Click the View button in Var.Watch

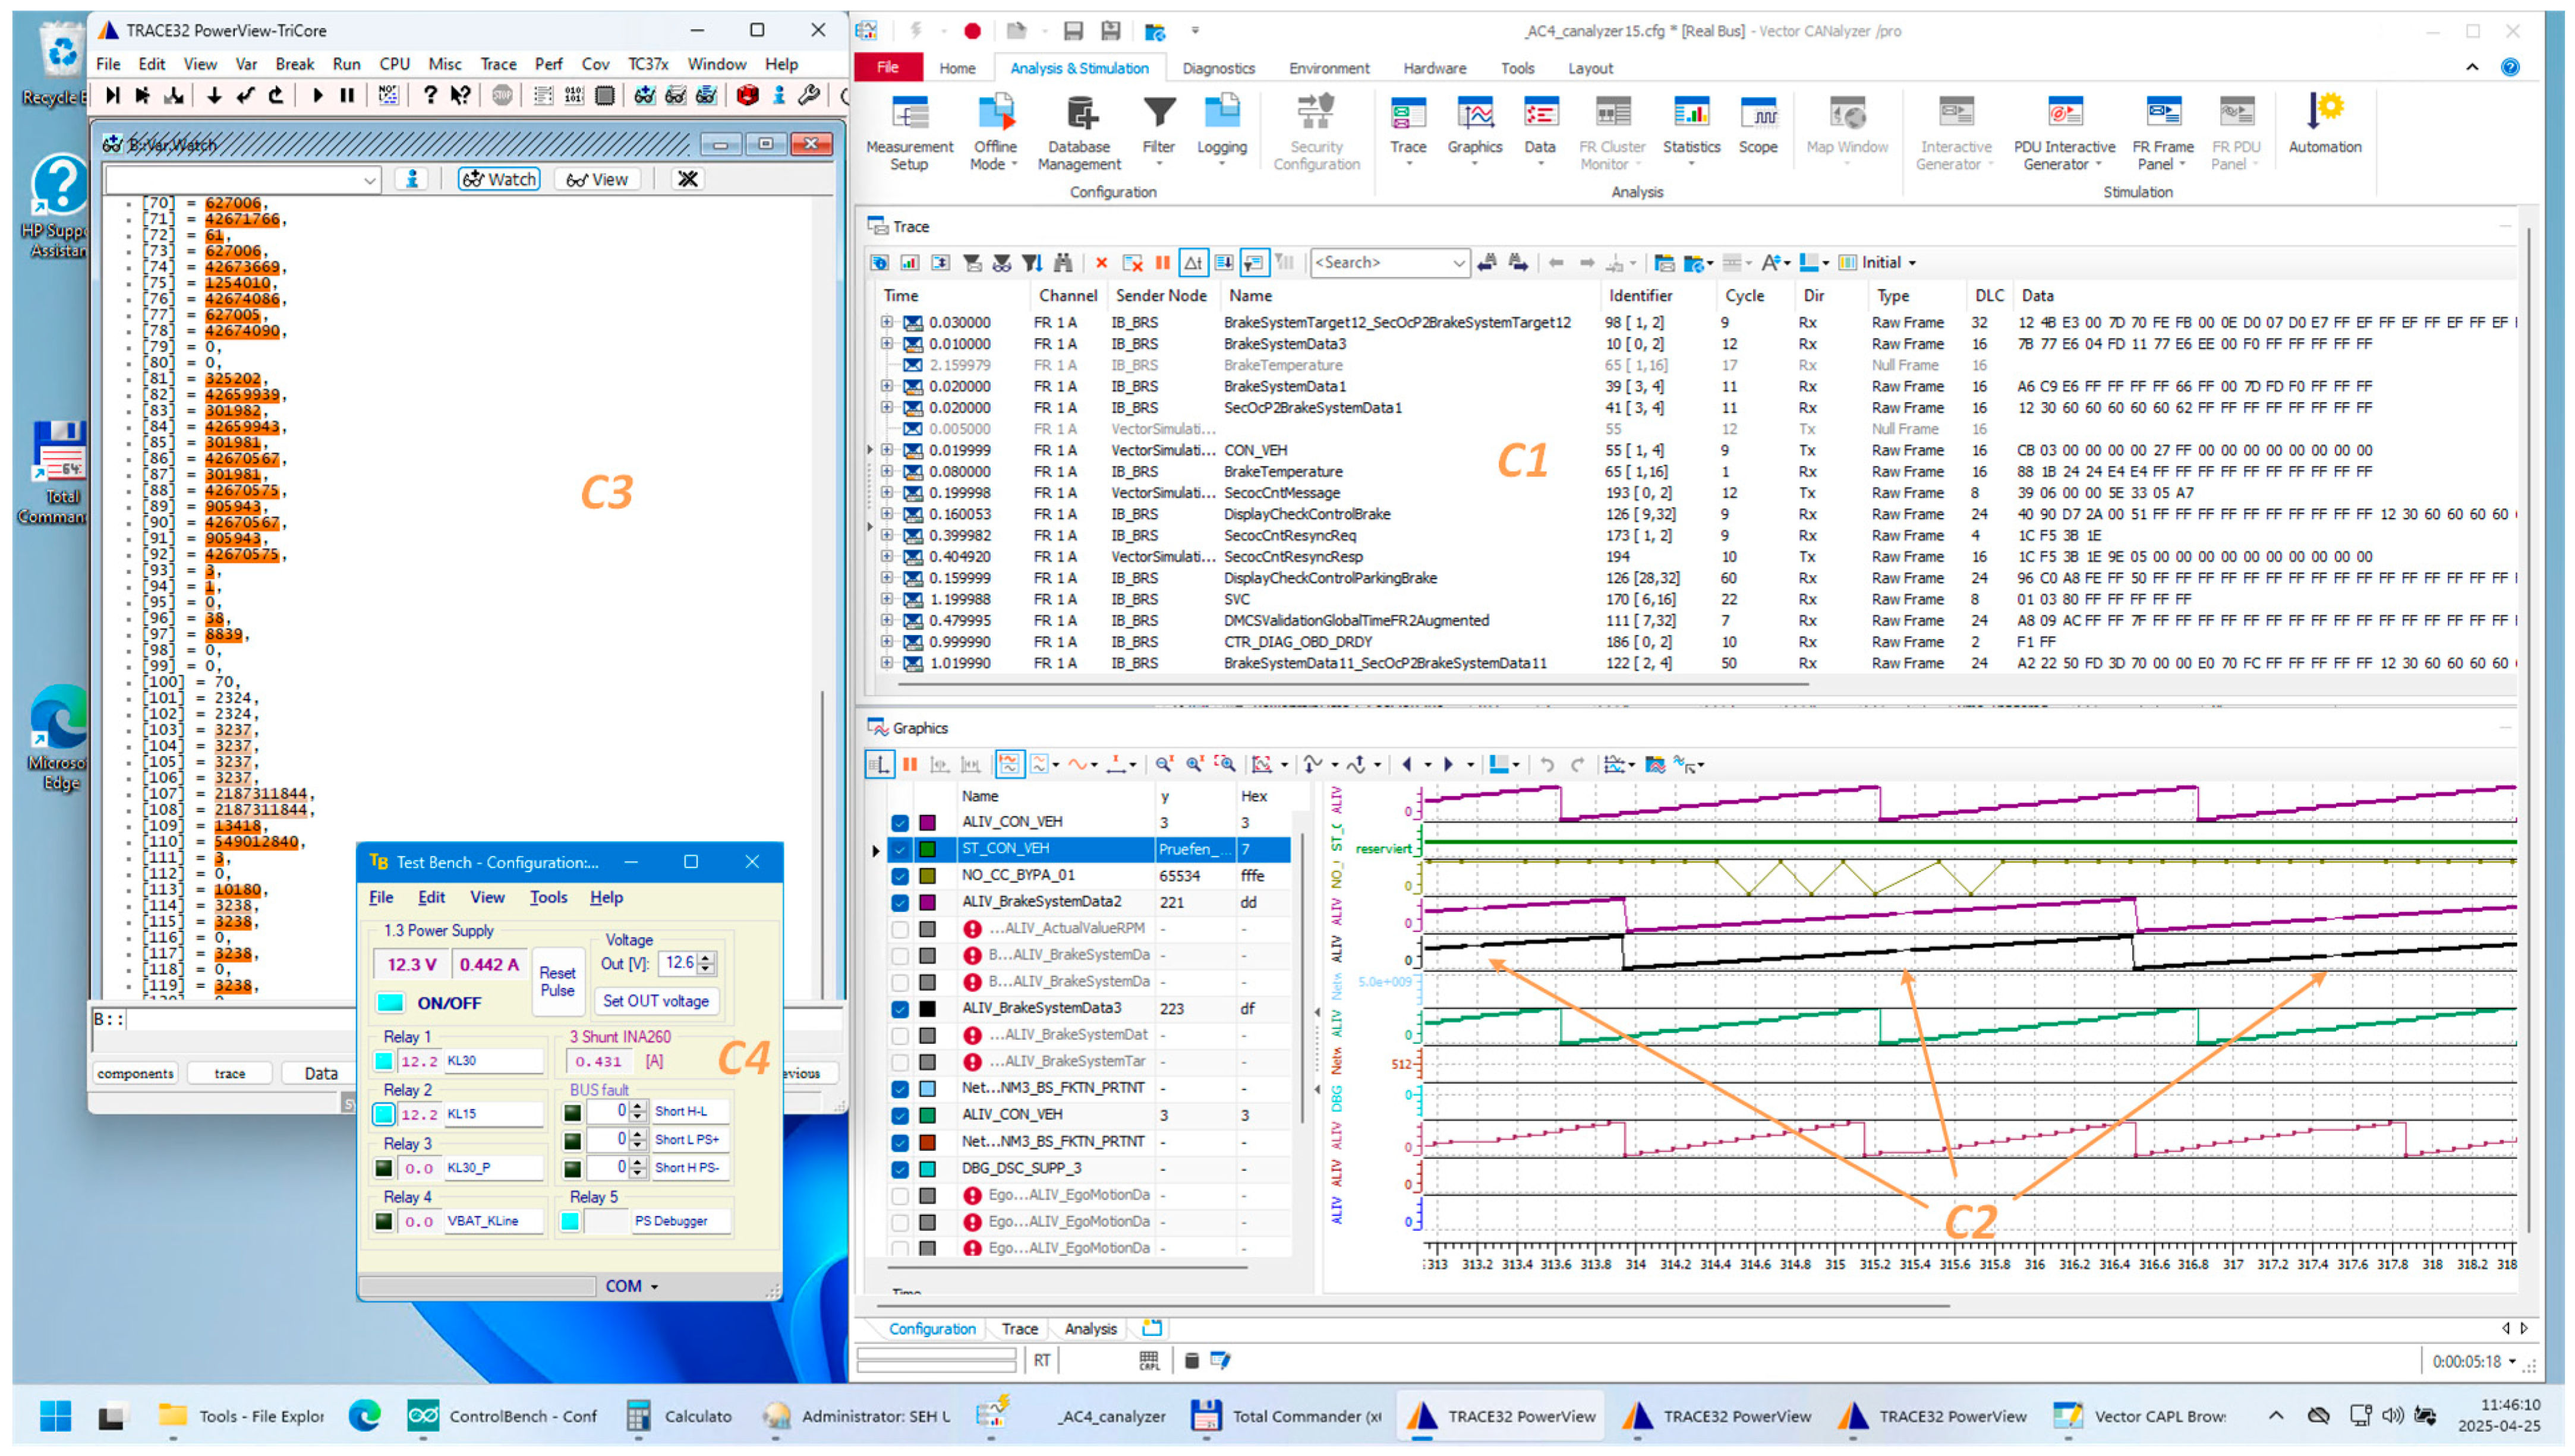pos(597,179)
